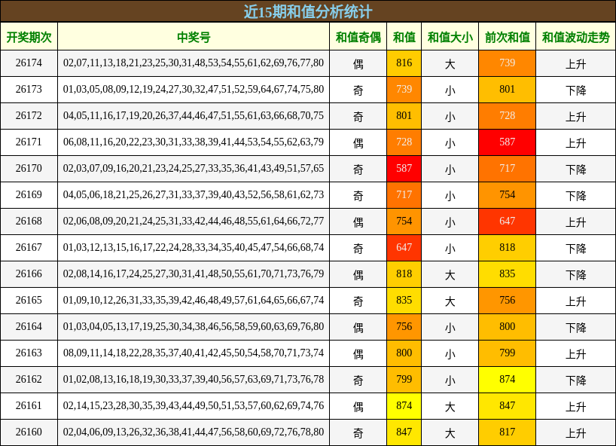
Task: Click winning numbers starting 01,03,12,13 in row 26167
Action: [x=194, y=248]
